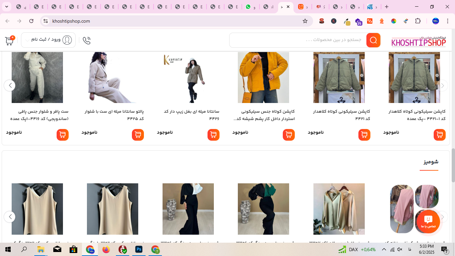The image size is (455, 256).
Task: Go back with the browser back arrow
Action: click(7, 21)
